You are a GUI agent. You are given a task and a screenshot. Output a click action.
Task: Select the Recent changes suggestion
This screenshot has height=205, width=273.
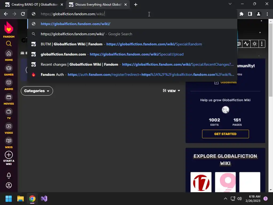(132, 64)
